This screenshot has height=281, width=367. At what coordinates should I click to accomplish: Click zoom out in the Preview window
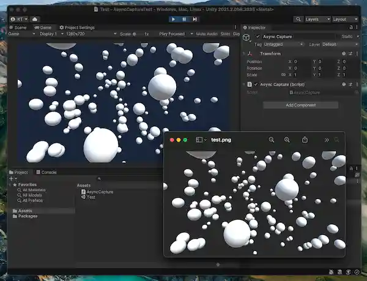271,140
